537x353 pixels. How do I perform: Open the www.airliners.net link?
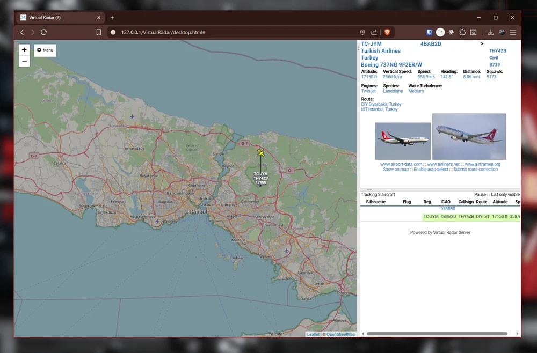[443, 164]
